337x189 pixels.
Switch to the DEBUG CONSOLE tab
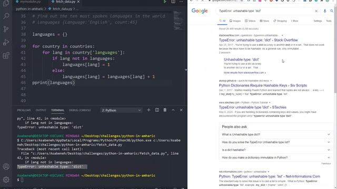pyautogui.click(x=80, y=110)
